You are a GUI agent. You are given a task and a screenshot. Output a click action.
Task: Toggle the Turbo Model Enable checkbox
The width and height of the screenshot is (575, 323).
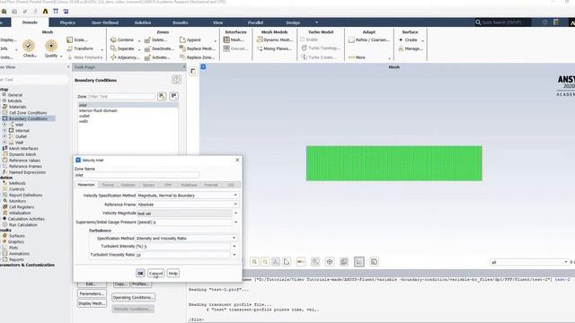[x=303, y=39]
